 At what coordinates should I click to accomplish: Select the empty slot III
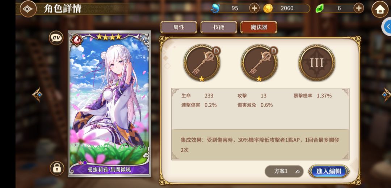pos(317,63)
